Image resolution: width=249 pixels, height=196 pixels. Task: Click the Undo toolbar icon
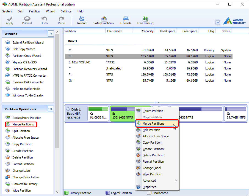coord(44,20)
